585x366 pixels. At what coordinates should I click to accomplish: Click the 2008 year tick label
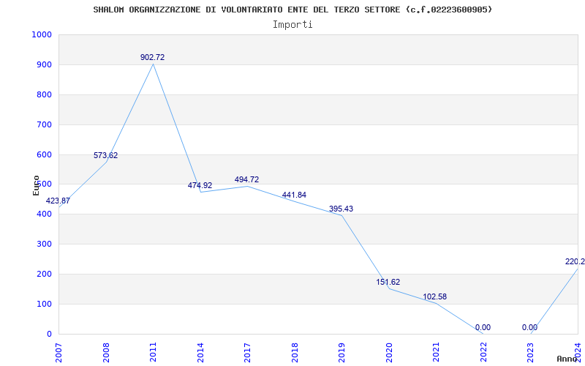click(x=106, y=352)
